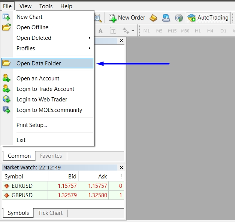Click the Symbol column header

[x=25, y=177]
